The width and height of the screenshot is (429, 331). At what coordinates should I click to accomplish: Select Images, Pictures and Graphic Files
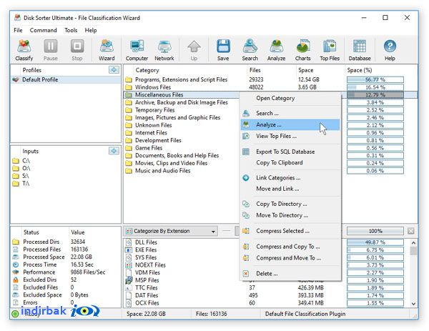click(x=177, y=118)
